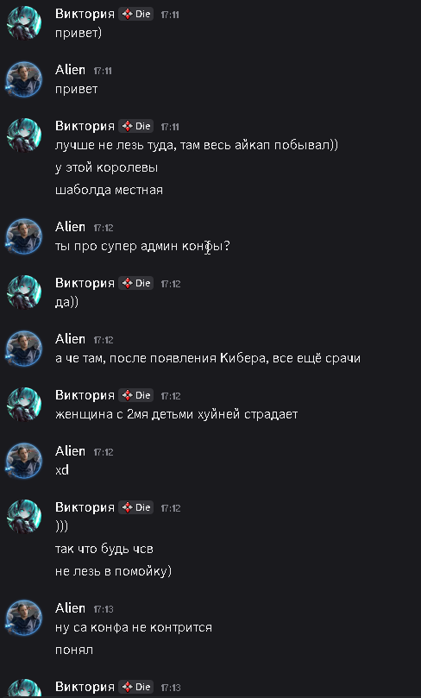Click the message text "понял"
The image size is (421, 698).
click(x=74, y=650)
